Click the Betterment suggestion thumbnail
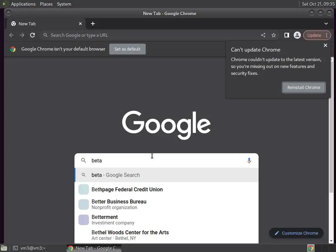The image size is (336, 252). pos(84,220)
